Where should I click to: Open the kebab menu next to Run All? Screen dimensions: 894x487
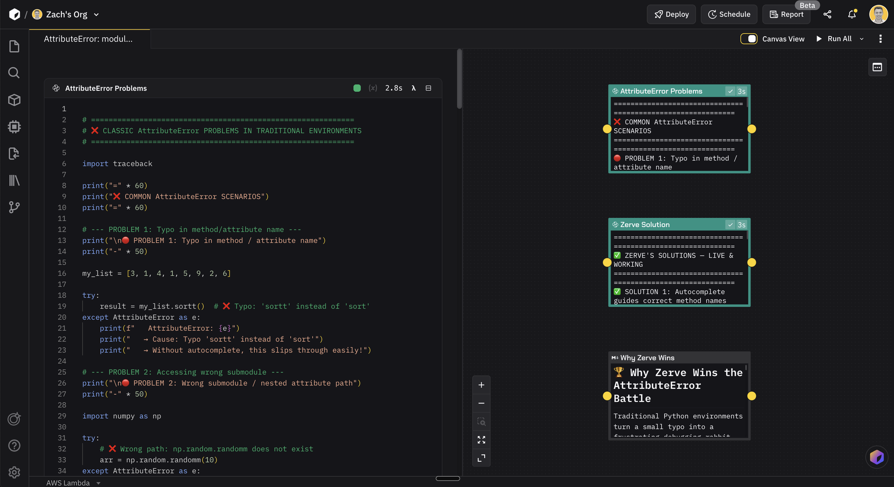pyautogui.click(x=880, y=39)
